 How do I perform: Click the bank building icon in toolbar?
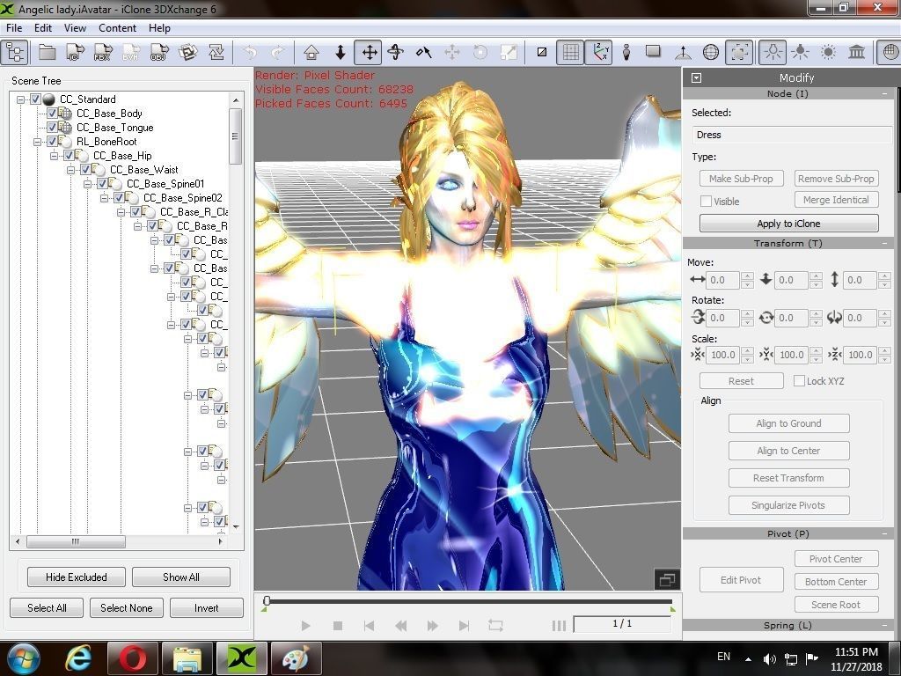click(x=856, y=52)
